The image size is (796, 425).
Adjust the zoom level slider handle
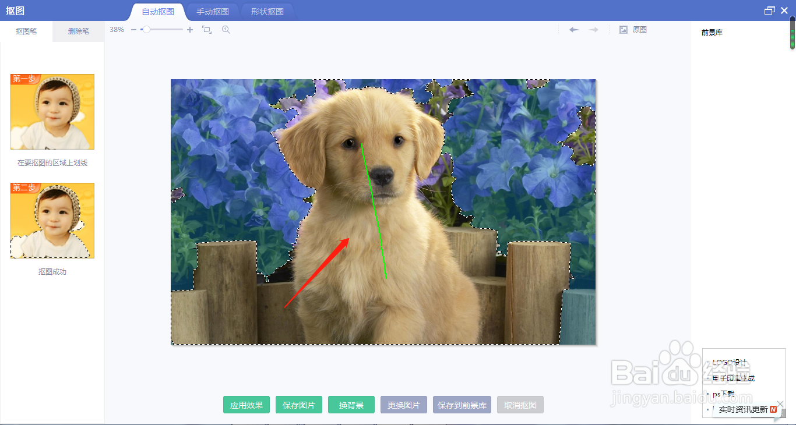[146, 30]
